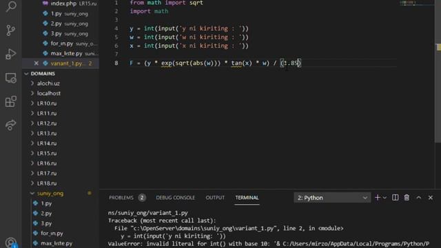
Task: Open the Search view in activity bar
Action: [x=11, y=6]
